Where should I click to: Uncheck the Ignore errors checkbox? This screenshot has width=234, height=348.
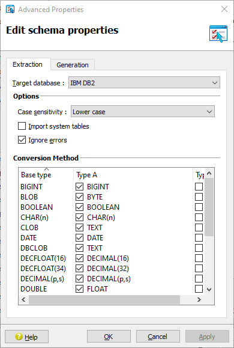[x=22, y=140]
